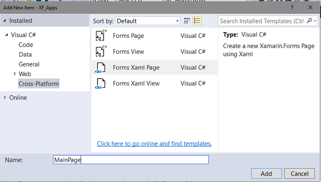Viewport: 321px width, 182px height.
Task: Select the Forms View template icon
Action: (101, 51)
